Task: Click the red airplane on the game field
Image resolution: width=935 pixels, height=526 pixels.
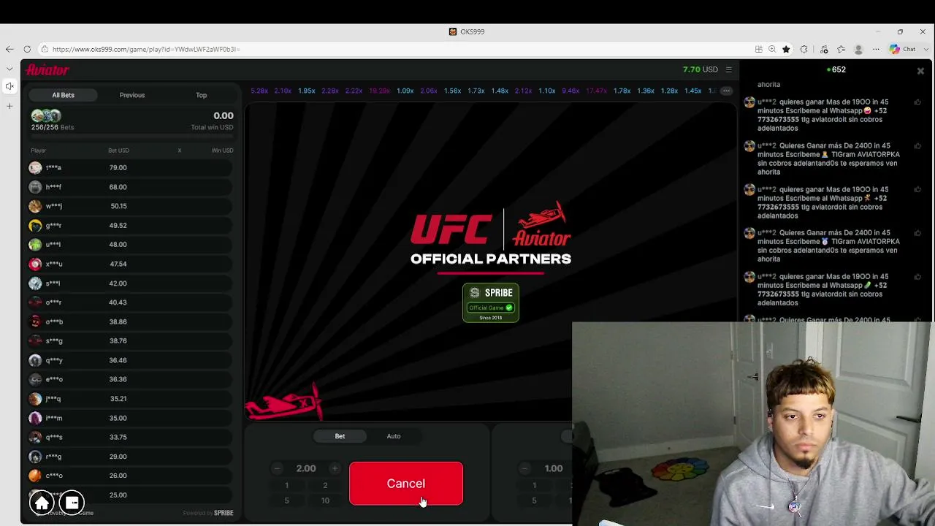Action: tap(284, 402)
